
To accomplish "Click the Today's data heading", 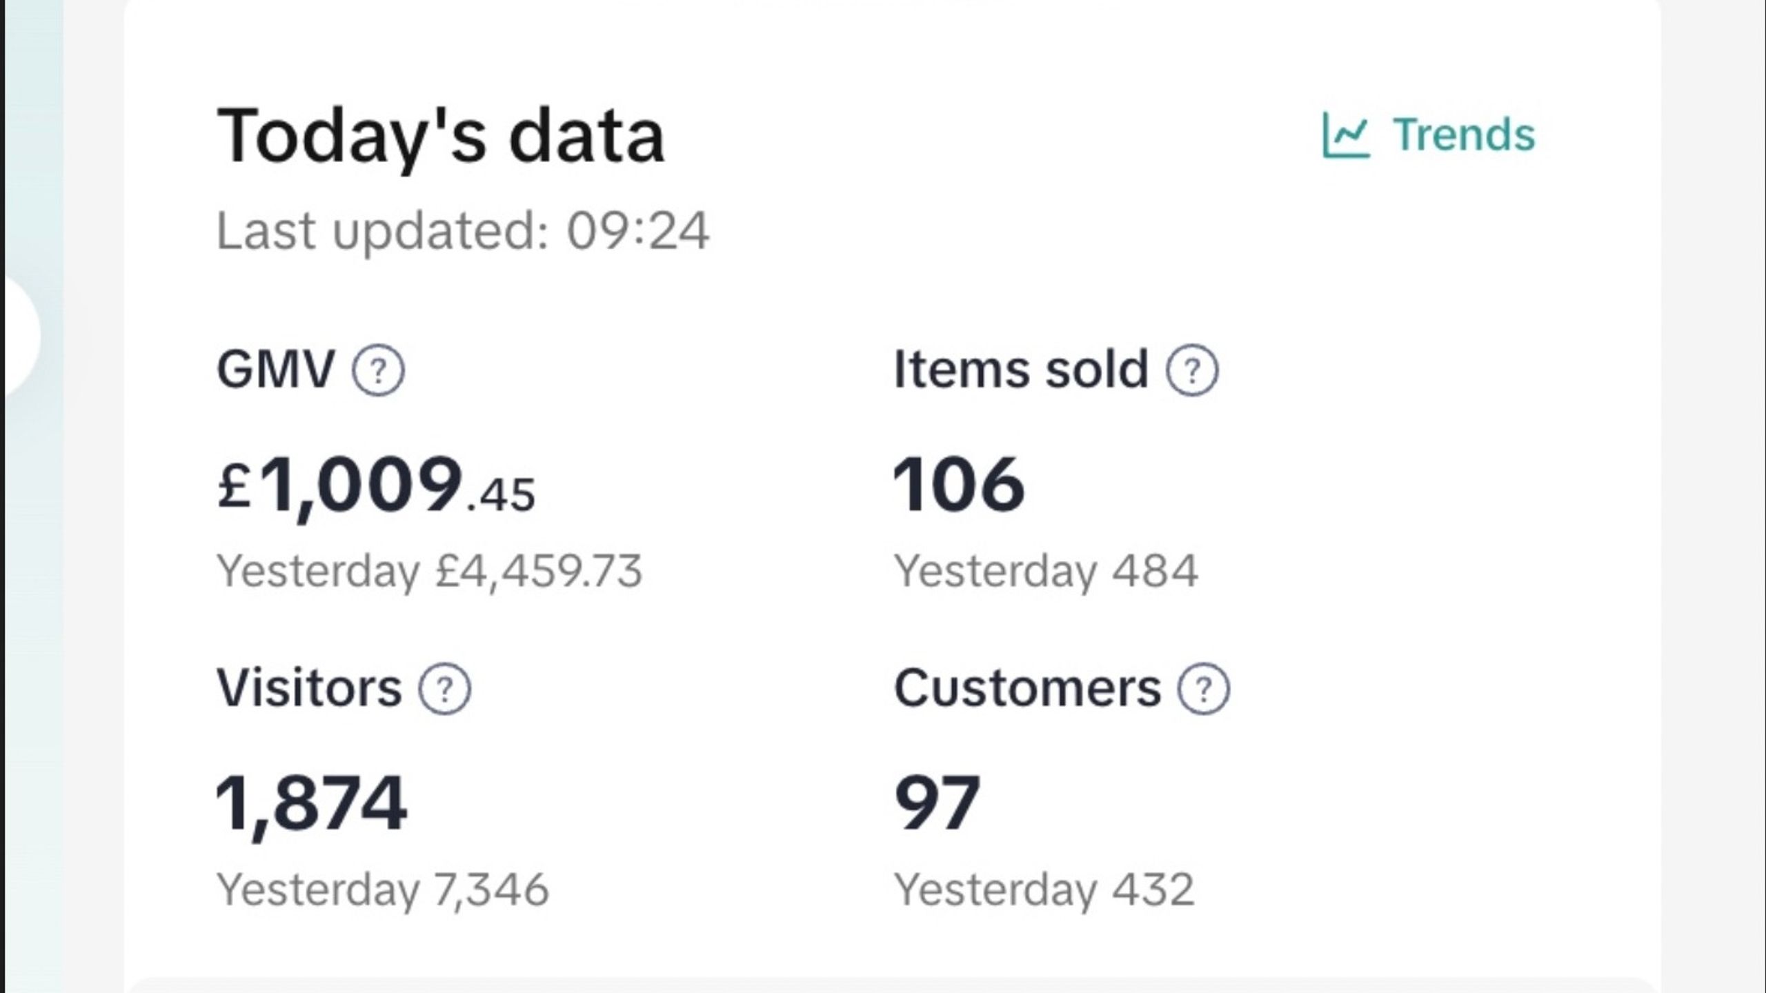I will (441, 137).
